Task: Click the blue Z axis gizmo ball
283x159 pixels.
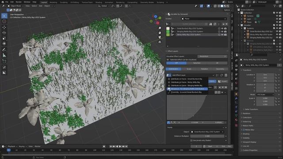Action: (156, 17)
